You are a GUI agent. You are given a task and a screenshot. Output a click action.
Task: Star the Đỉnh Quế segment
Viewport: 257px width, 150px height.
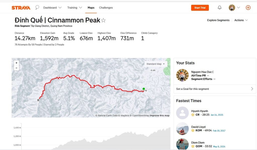[x=103, y=21]
